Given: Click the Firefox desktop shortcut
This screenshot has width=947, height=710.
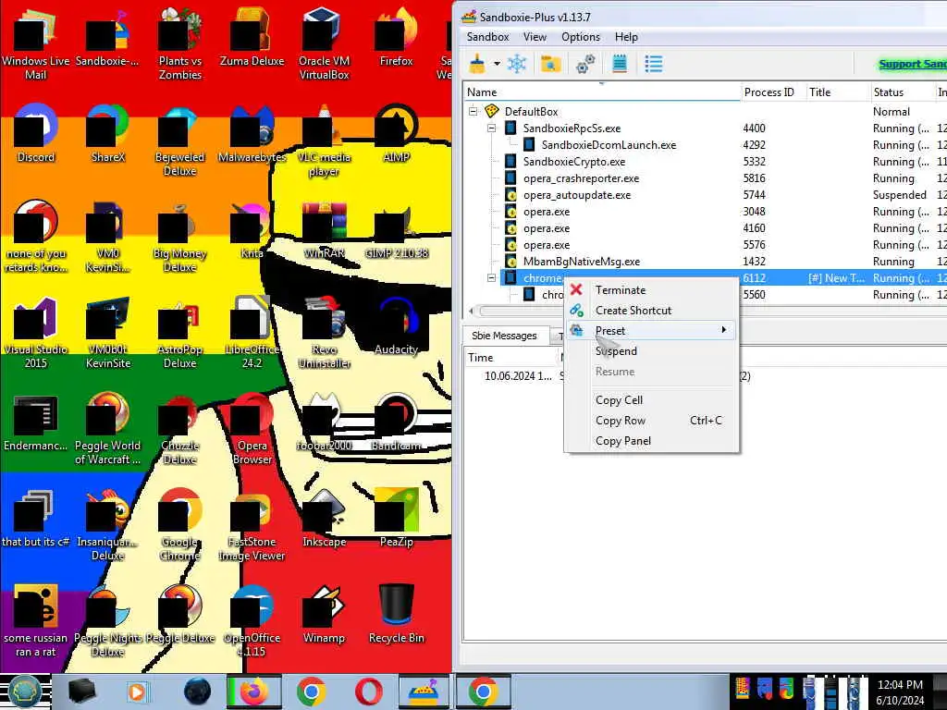Looking at the screenshot, I should (x=396, y=37).
